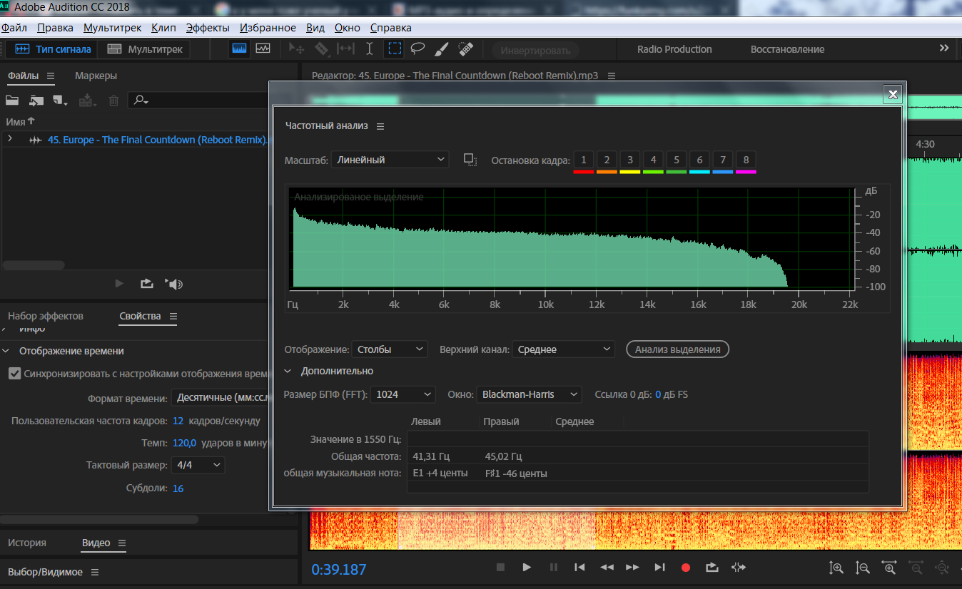Show the spectral frequency display icon
Image resolution: width=962 pixels, height=589 pixels.
(x=239, y=49)
